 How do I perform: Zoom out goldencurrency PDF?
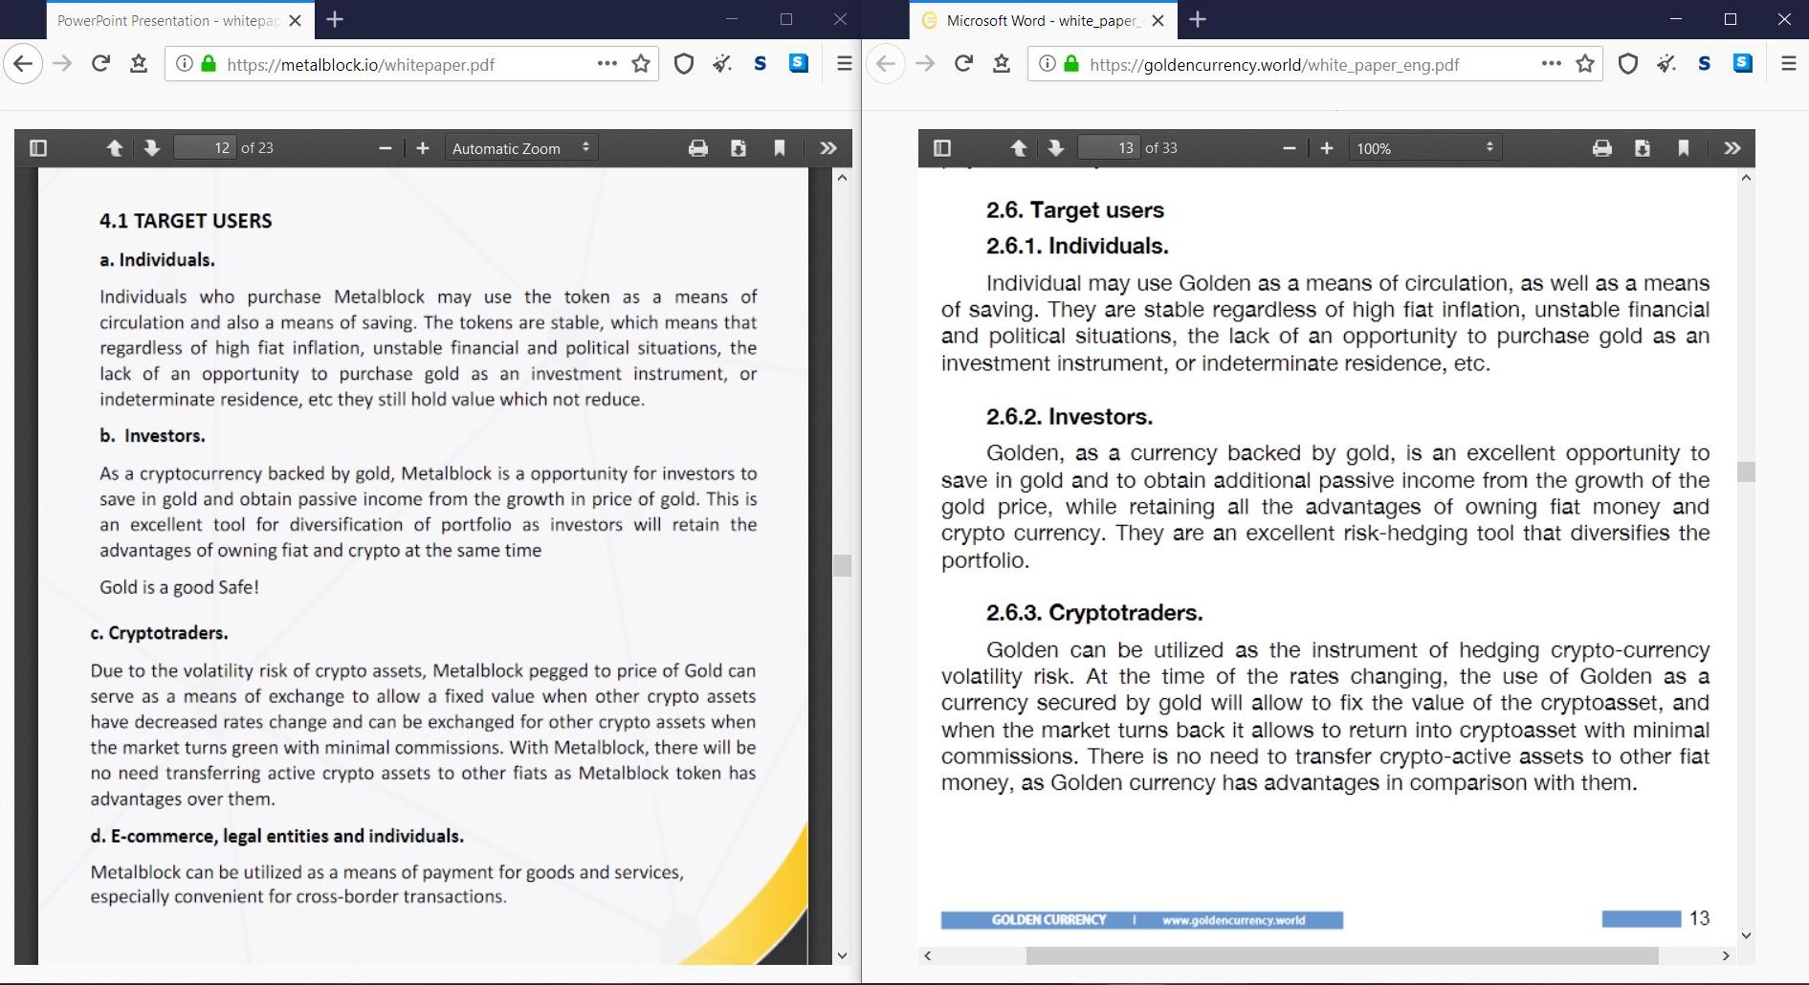pos(1290,148)
